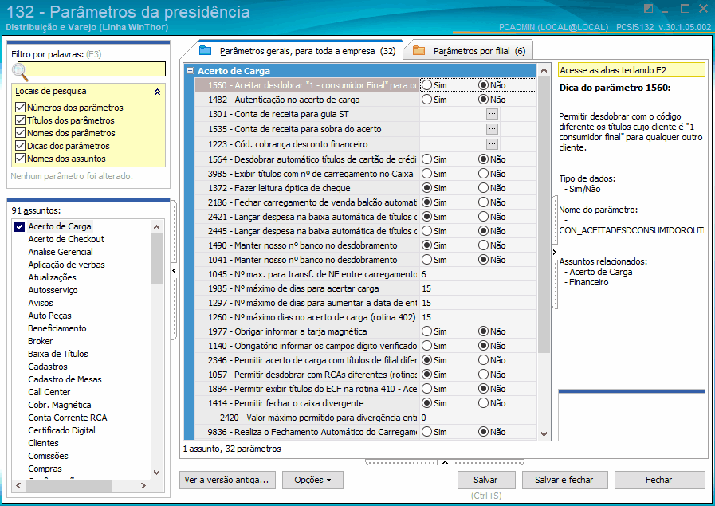Click the Salvar button
This screenshot has width=715, height=506.
pyautogui.click(x=486, y=480)
